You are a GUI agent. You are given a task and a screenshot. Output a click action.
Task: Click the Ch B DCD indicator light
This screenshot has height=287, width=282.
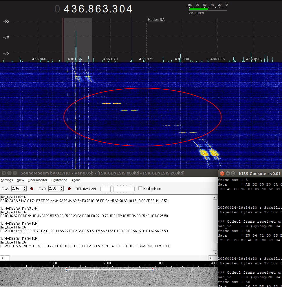69,189
